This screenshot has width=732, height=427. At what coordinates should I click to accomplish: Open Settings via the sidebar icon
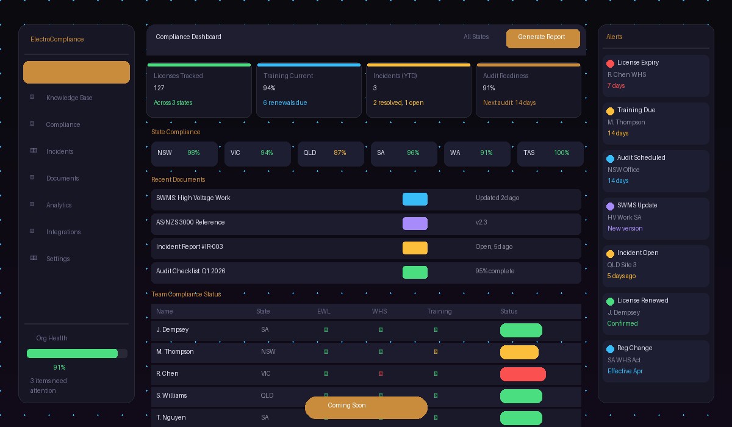tap(34, 259)
